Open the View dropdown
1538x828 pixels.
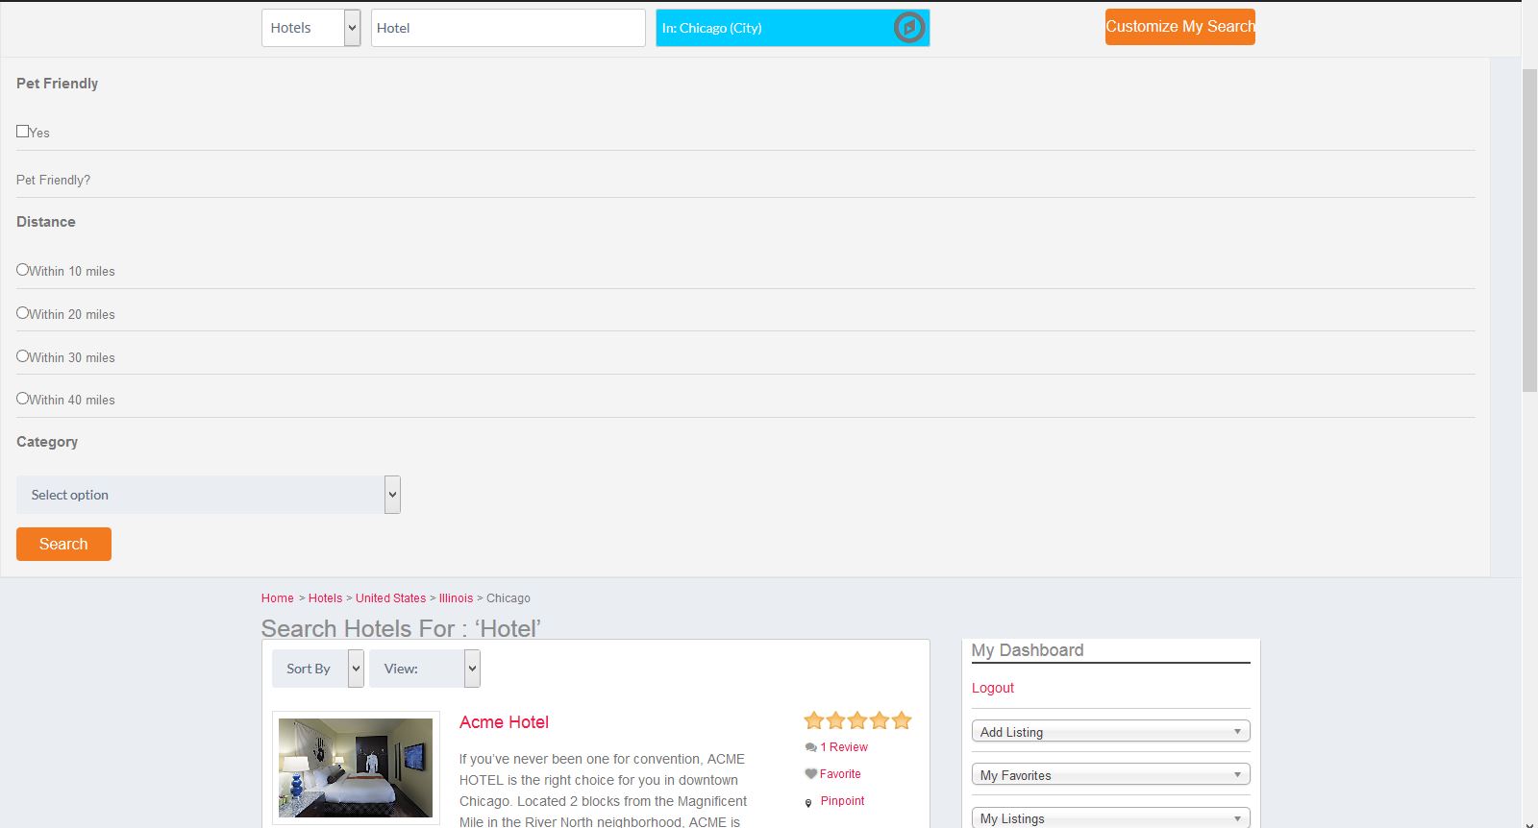pyautogui.click(x=424, y=669)
